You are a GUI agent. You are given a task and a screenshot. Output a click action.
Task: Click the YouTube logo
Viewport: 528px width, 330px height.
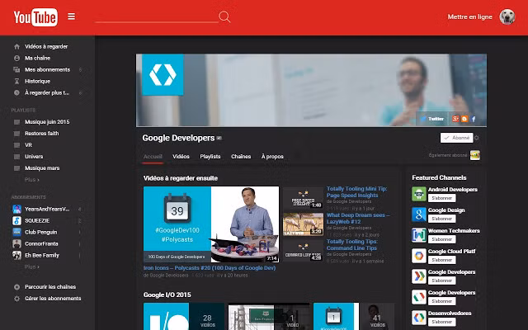(35, 16)
